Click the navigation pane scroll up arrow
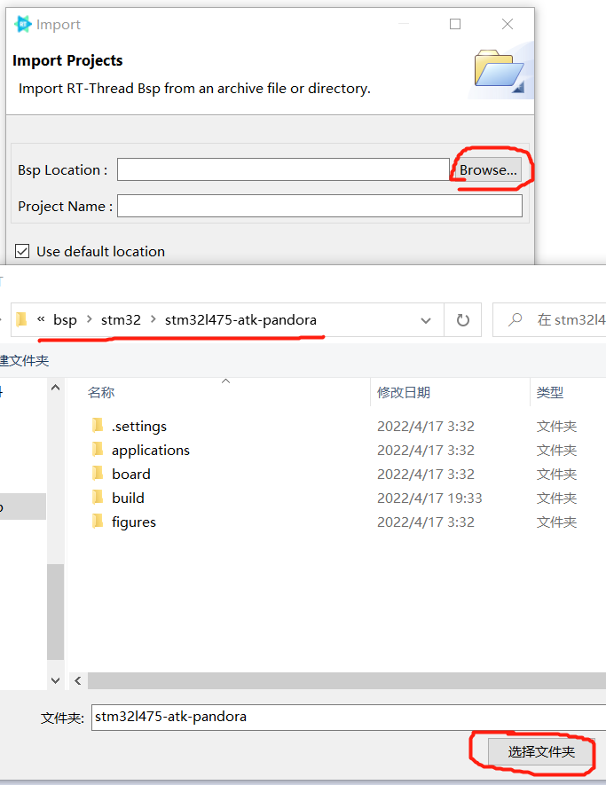The width and height of the screenshot is (606, 785). 56,388
